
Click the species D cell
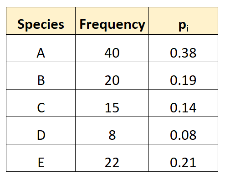[41, 131]
